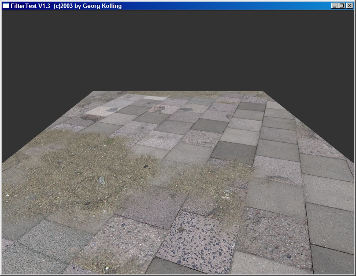
Task: Click the empty dark gray background above the floor
Action: [x=176, y=48]
